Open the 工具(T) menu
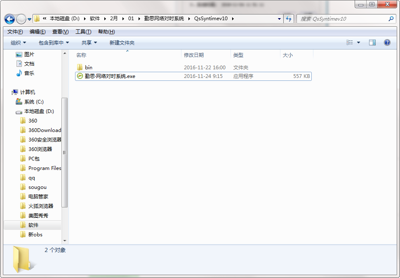Image resolution: width=400 pixels, height=278 pixels. point(83,32)
